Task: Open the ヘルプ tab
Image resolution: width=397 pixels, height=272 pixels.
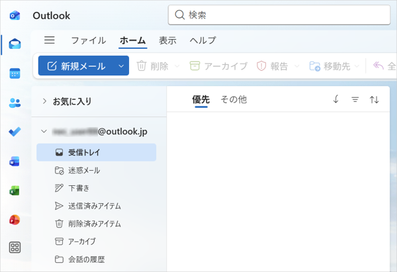Action: [202, 40]
